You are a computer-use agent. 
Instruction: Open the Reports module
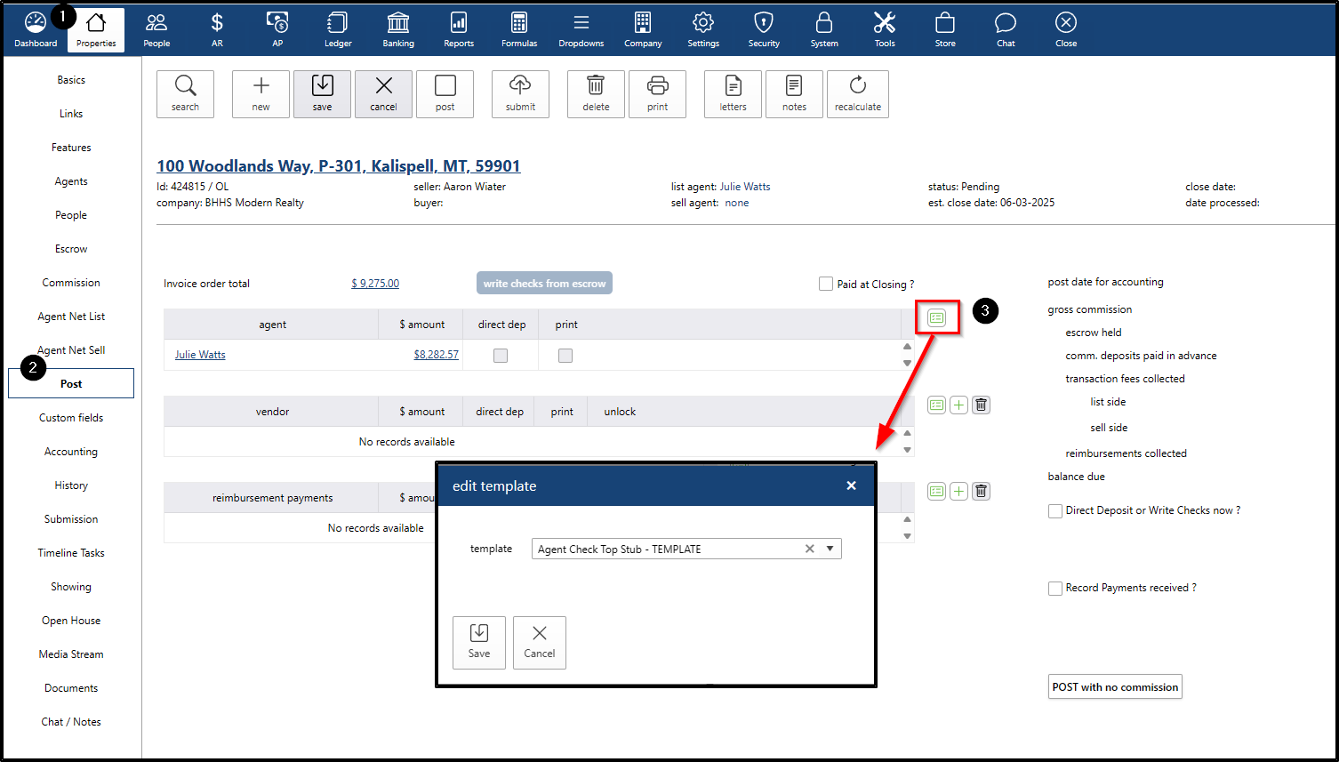pos(459,30)
